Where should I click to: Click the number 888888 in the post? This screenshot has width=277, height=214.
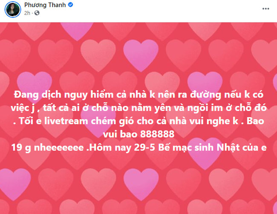click(x=157, y=134)
